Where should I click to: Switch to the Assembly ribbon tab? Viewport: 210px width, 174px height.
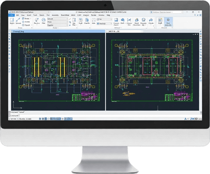tap(55, 15)
